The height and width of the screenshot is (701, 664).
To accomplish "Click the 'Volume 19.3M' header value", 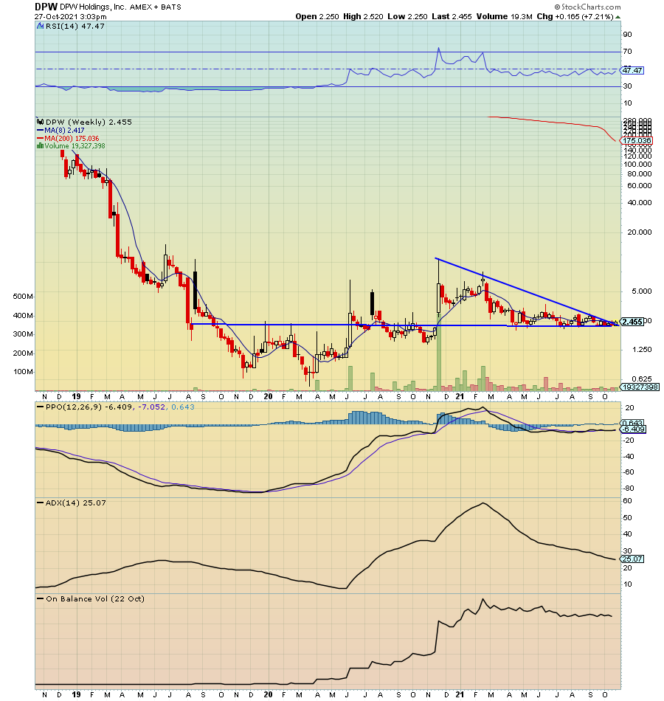I will tap(504, 16).
